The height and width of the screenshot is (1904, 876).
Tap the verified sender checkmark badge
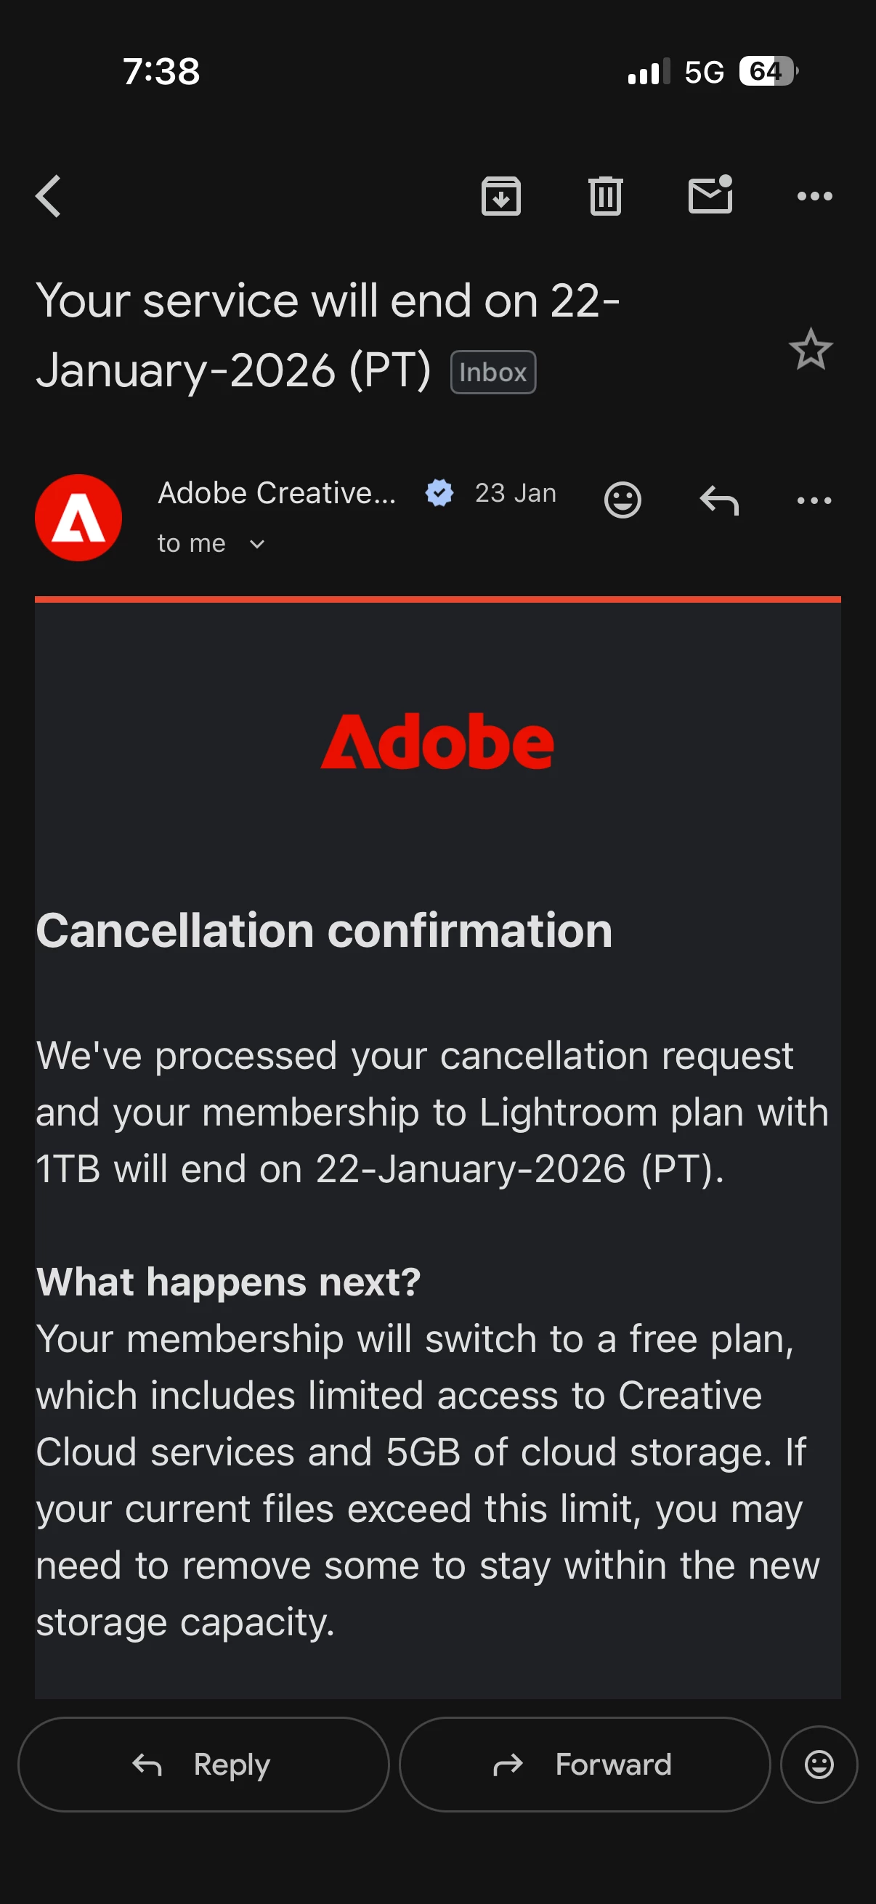439,493
